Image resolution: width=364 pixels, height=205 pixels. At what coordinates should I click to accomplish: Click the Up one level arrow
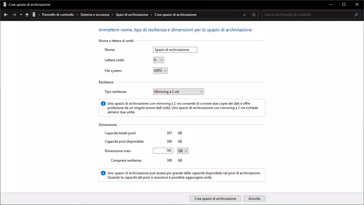[27, 15]
